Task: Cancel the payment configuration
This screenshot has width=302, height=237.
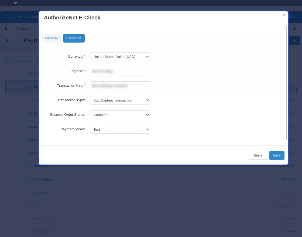Action: pos(258,155)
